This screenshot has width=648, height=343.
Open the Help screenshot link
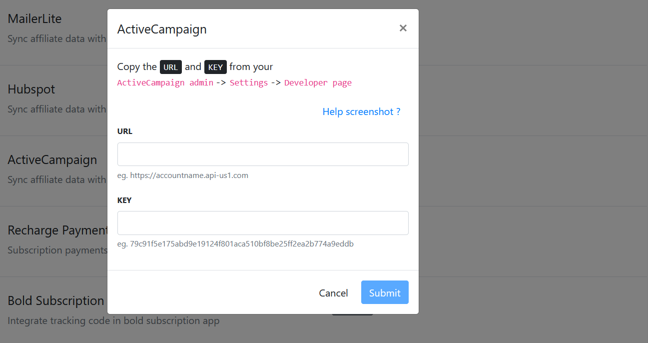pos(361,111)
